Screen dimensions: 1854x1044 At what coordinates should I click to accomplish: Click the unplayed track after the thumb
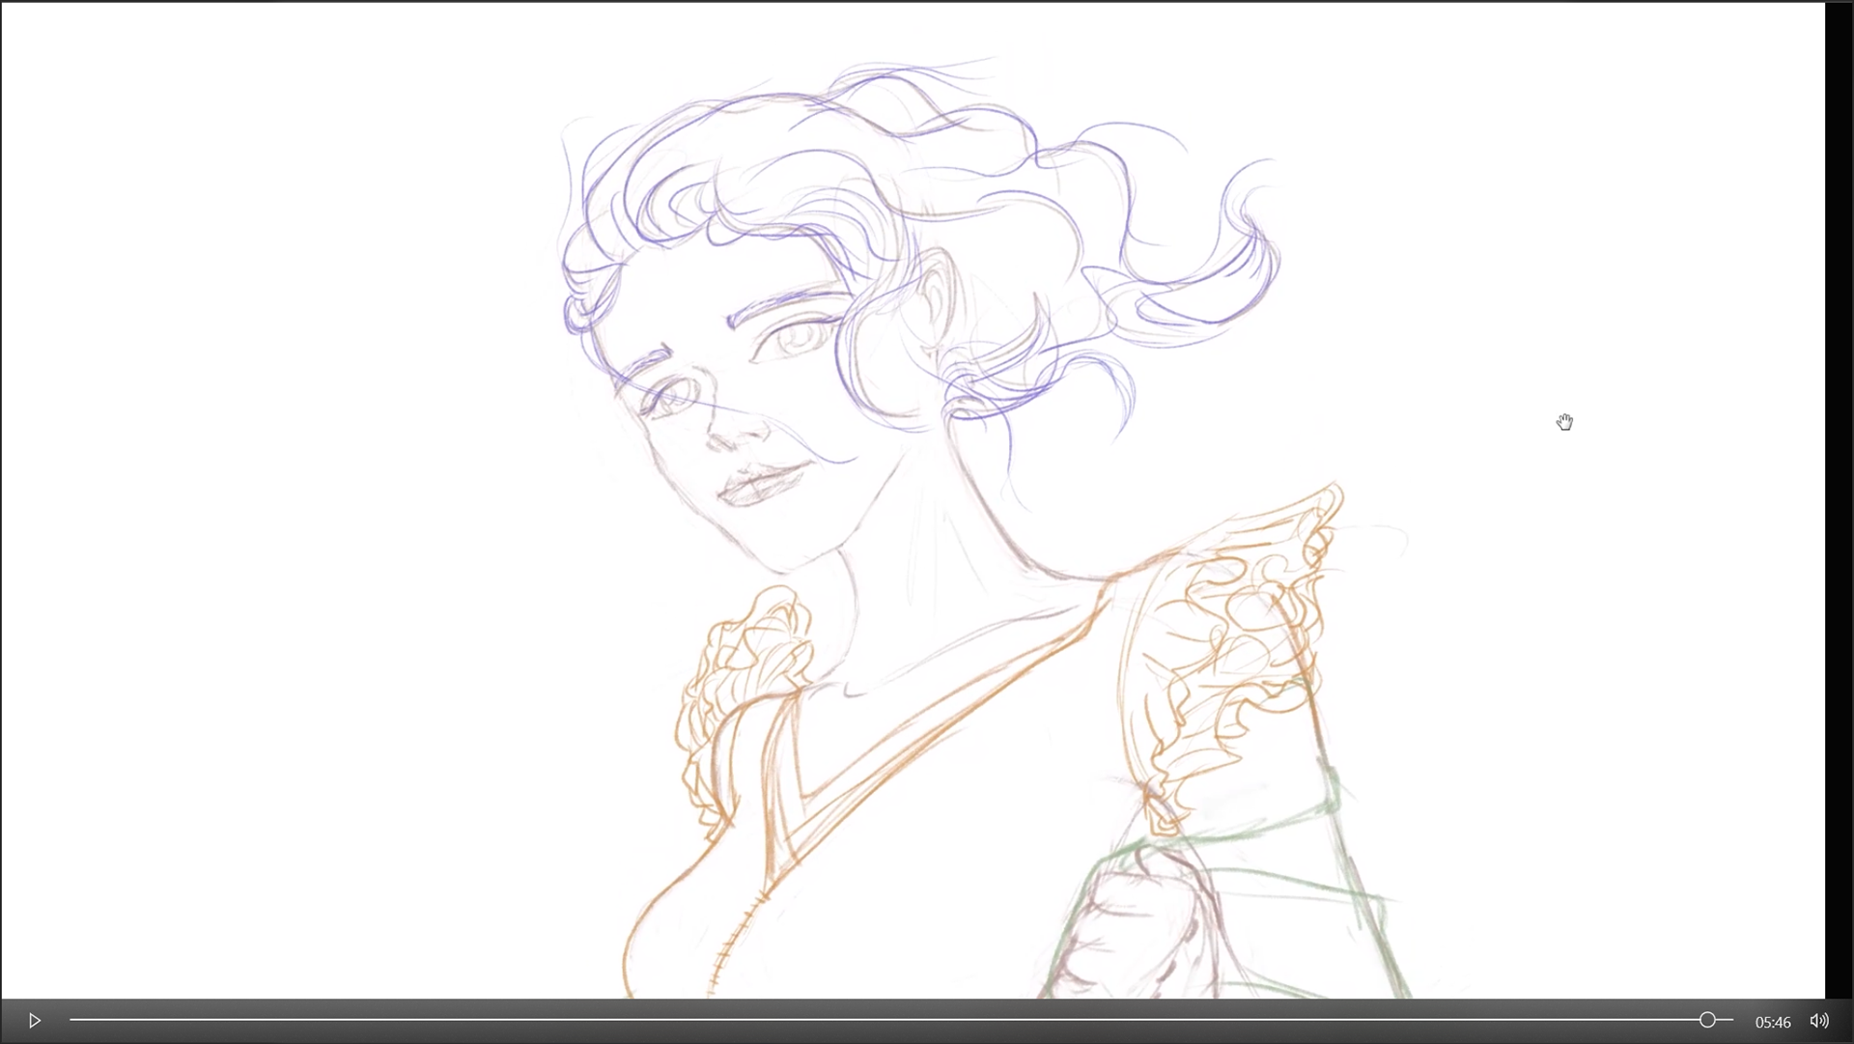pos(1725,1020)
